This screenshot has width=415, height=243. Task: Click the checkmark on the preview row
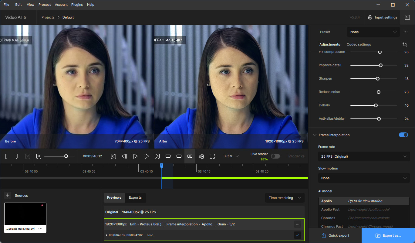[x=297, y=235]
